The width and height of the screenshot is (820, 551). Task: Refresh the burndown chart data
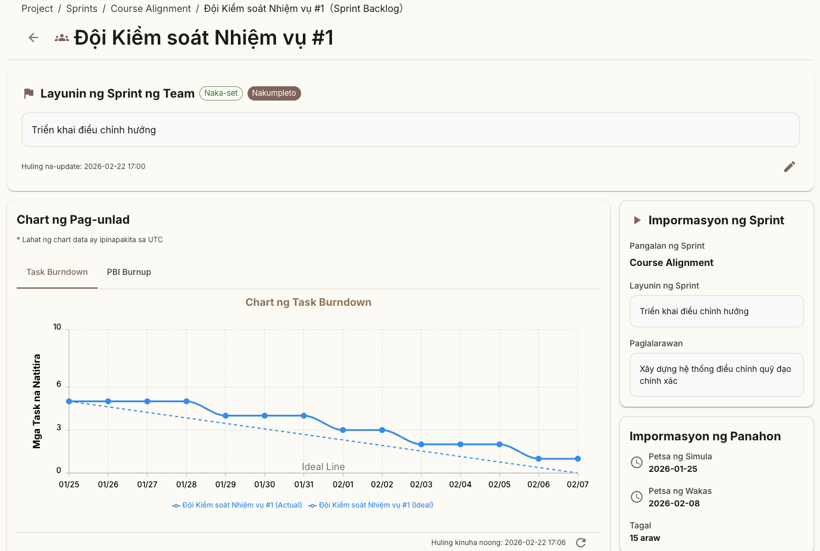coord(581,542)
